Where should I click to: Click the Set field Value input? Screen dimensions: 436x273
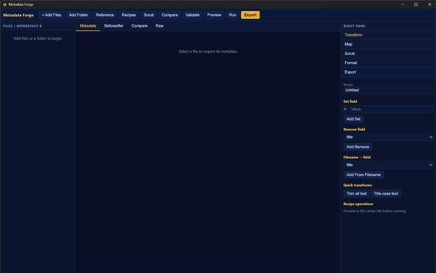tap(391, 109)
